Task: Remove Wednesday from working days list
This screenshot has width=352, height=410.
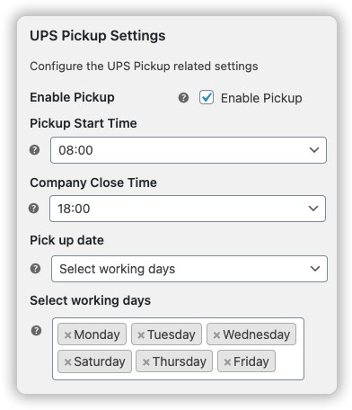Action: pos(216,334)
